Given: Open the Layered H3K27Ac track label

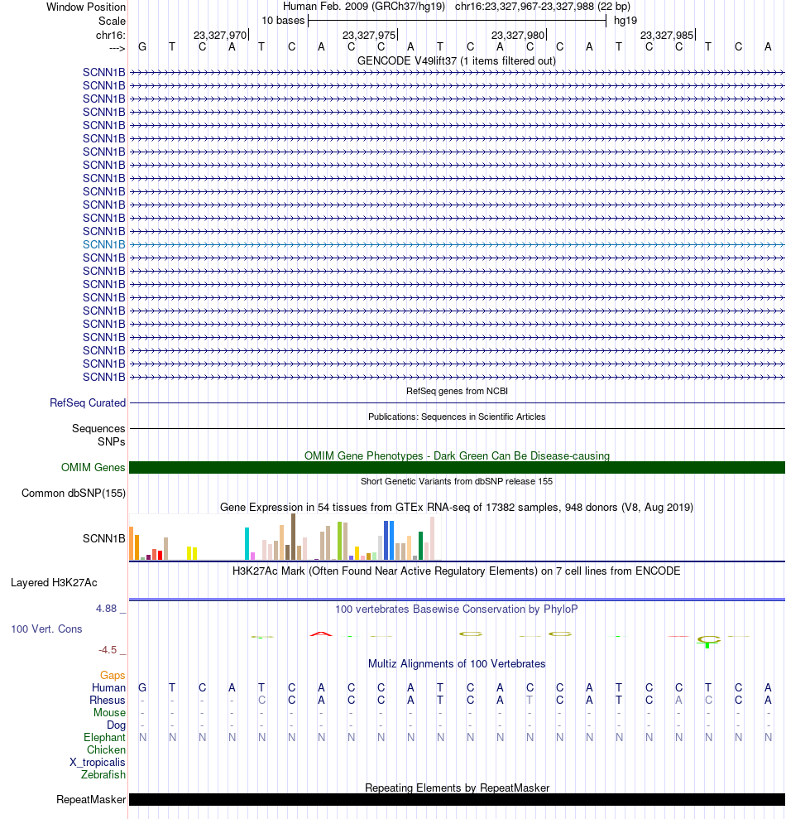Looking at the screenshot, I should (54, 582).
